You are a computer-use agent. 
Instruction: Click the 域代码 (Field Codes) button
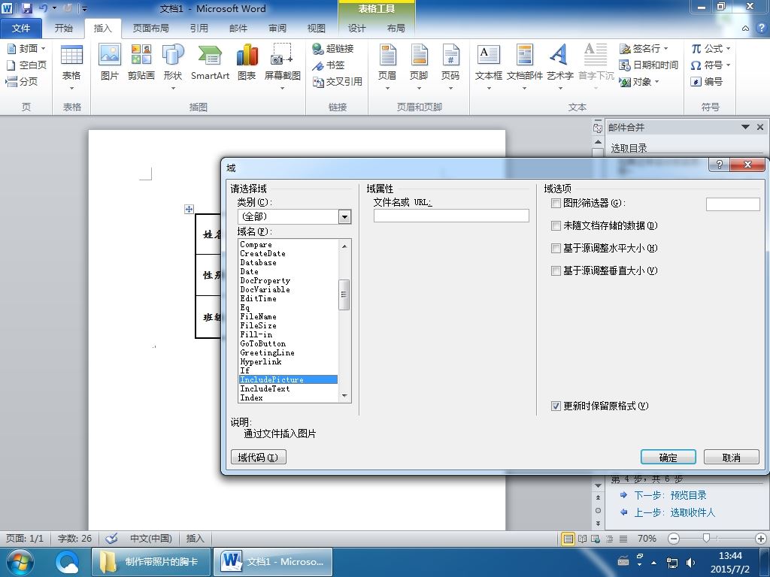259,458
